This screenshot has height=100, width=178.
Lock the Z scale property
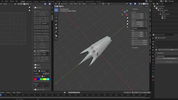pos(146,36)
